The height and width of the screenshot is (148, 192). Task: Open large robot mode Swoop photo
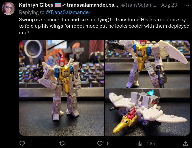click(62, 88)
